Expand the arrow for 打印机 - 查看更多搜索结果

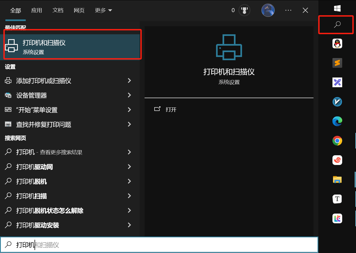tap(129, 152)
